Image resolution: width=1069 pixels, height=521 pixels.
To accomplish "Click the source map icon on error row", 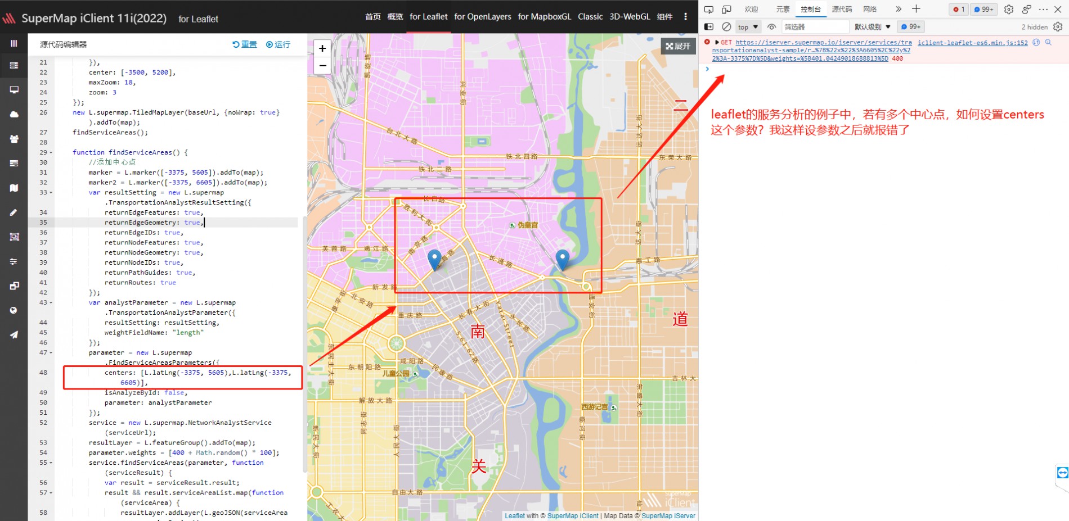I will click(x=1036, y=42).
